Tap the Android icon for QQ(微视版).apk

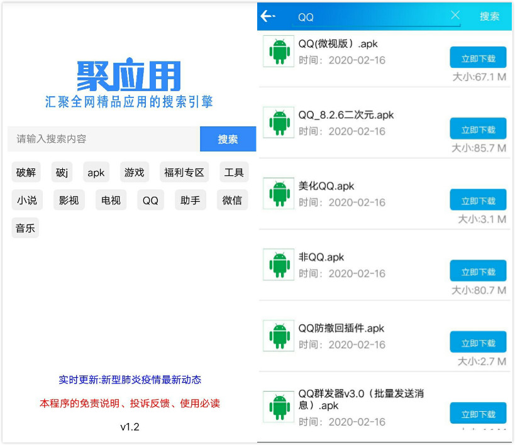[279, 52]
